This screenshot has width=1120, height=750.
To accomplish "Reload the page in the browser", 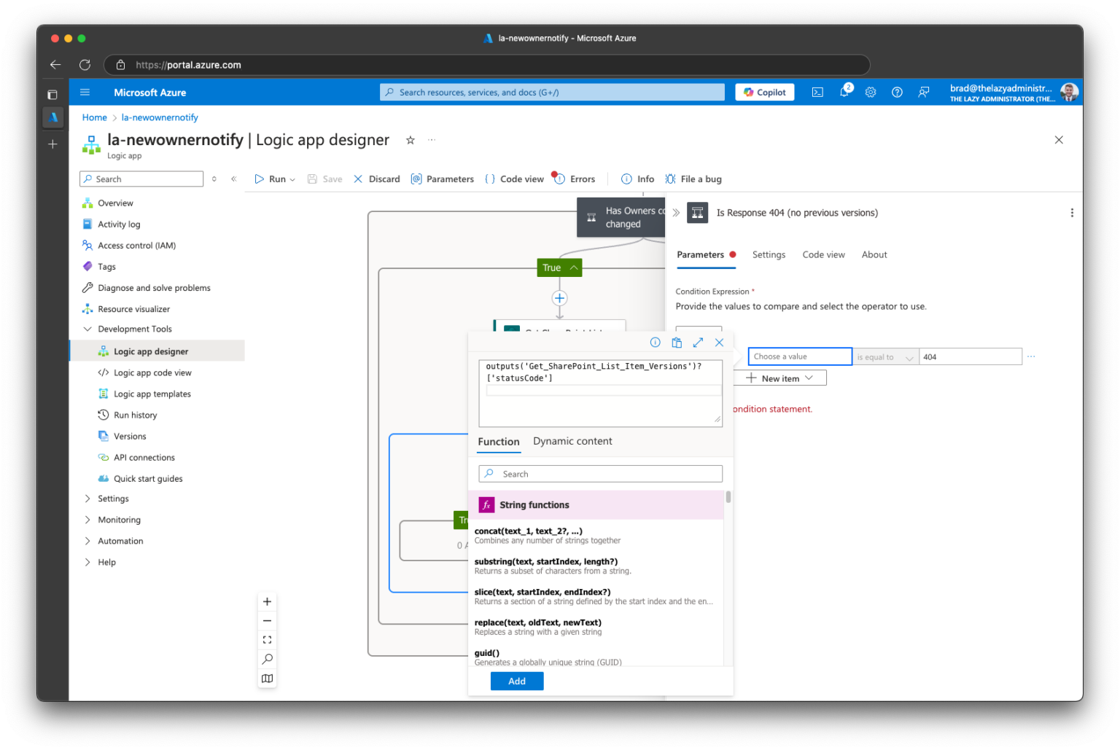I will [x=85, y=65].
